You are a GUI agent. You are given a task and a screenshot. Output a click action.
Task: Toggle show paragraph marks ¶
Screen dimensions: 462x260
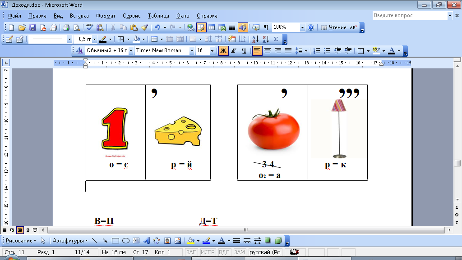(x=266, y=27)
